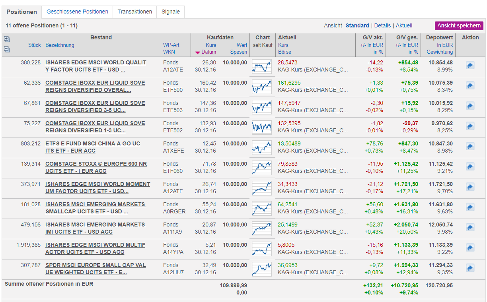Image resolution: width=487 pixels, height=302 pixels.
Task: Switch view to Aktuell
Action: (404, 25)
